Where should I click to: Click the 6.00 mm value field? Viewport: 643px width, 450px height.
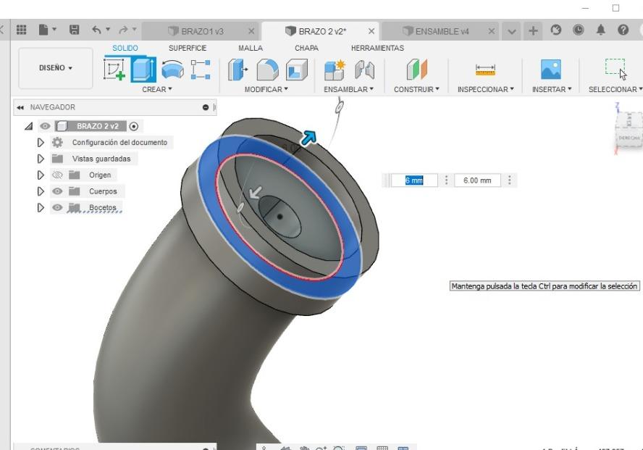coord(477,180)
